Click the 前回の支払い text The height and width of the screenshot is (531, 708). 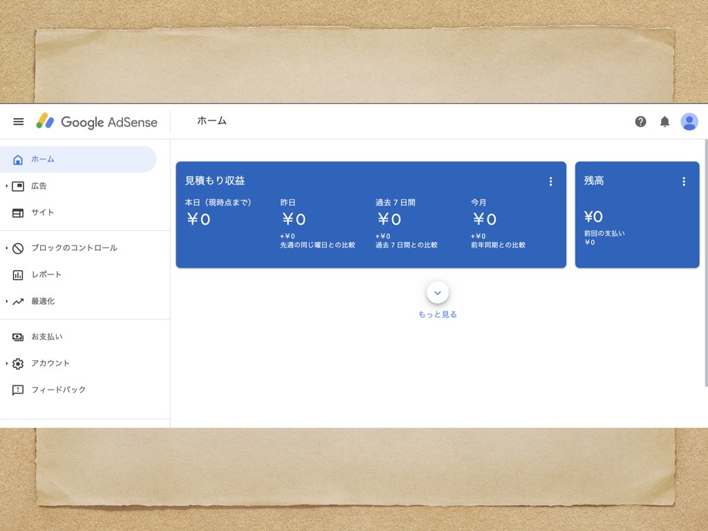(604, 234)
